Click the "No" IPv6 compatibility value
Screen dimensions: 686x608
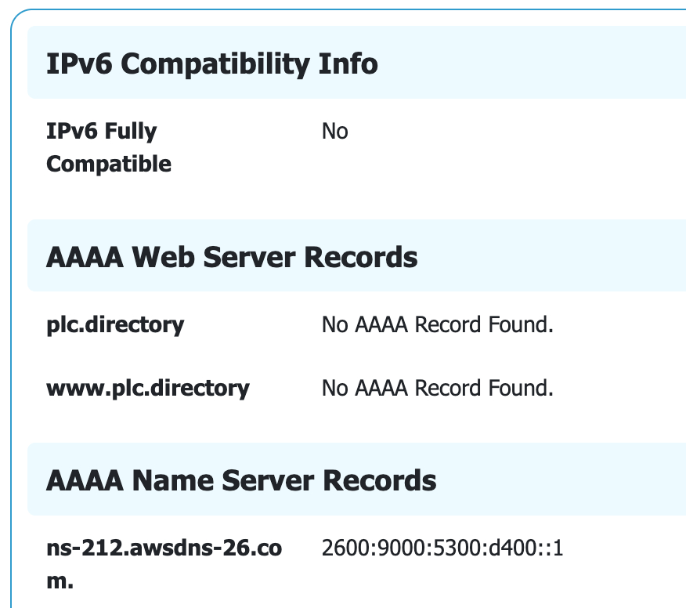(334, 132)
